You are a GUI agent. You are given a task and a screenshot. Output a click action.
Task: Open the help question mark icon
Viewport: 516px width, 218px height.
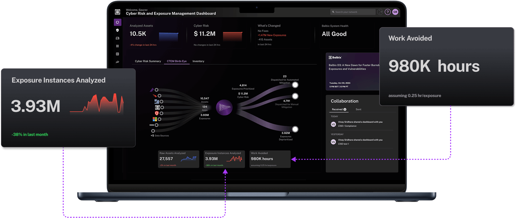coord(388,12)
